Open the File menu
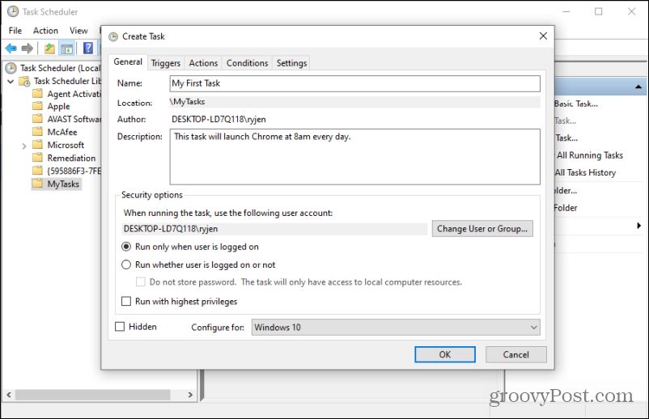The height and width of the screenshot is (419, 649). (15, 31)
